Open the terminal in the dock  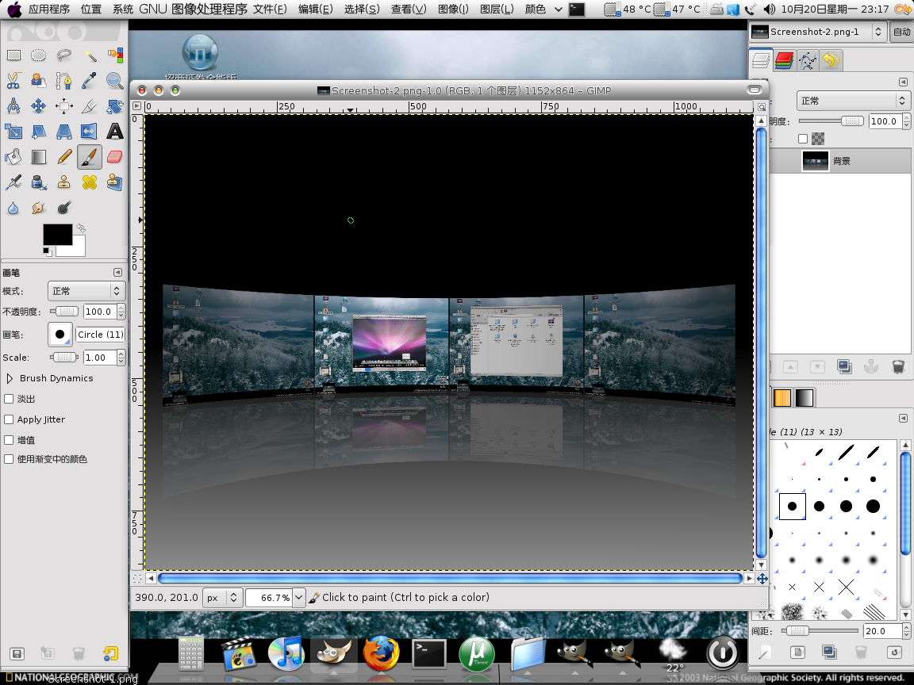428,653
